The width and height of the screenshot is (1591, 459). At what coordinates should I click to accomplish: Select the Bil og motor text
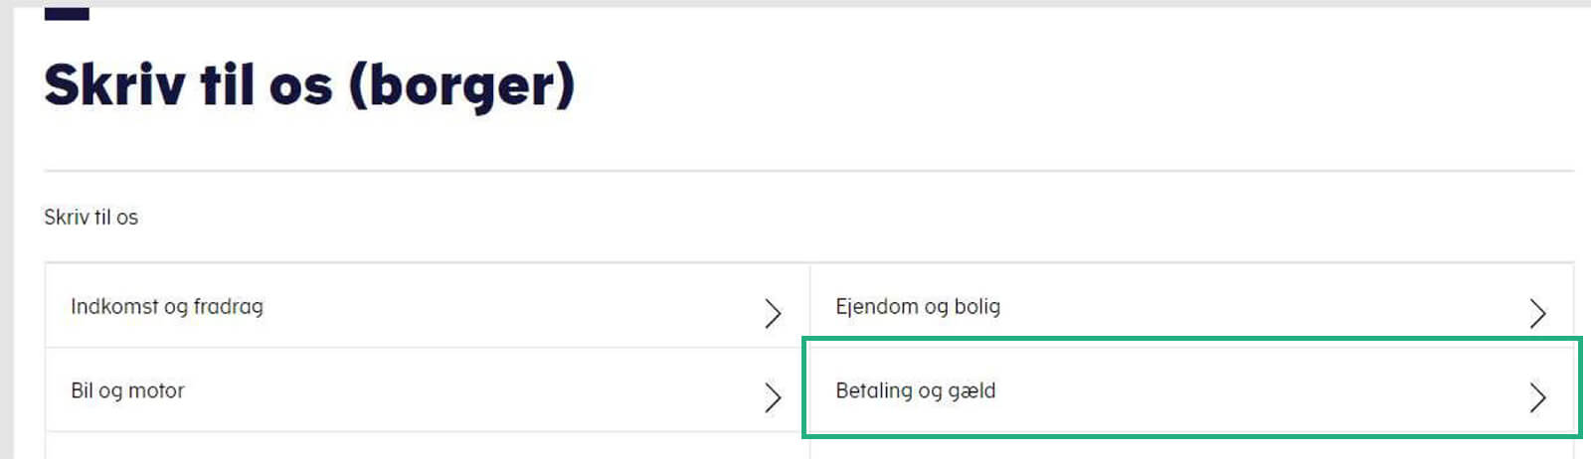(x=127, y=390)
